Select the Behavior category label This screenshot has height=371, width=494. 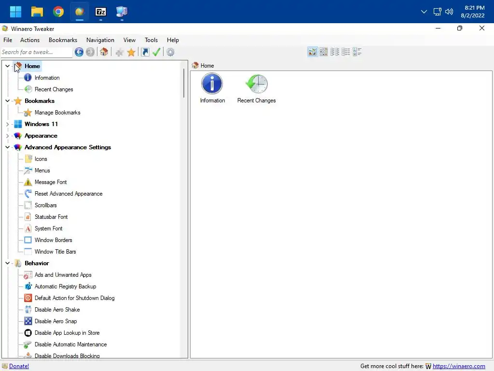[37, 263]
